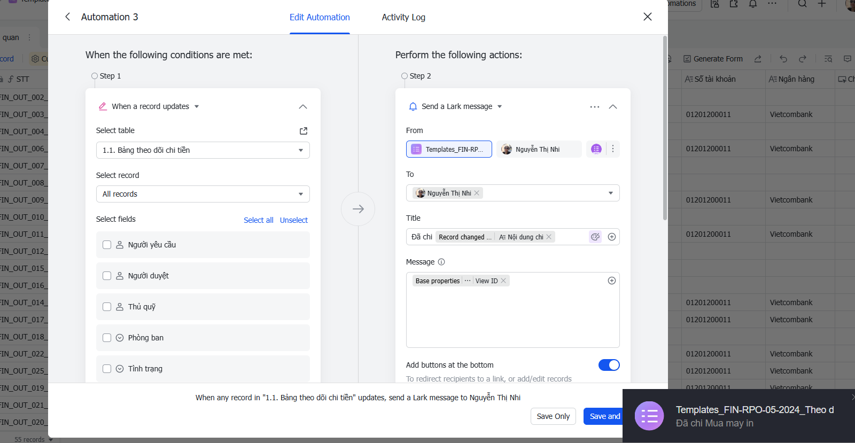Show the Message info tooltip icon

441,262
